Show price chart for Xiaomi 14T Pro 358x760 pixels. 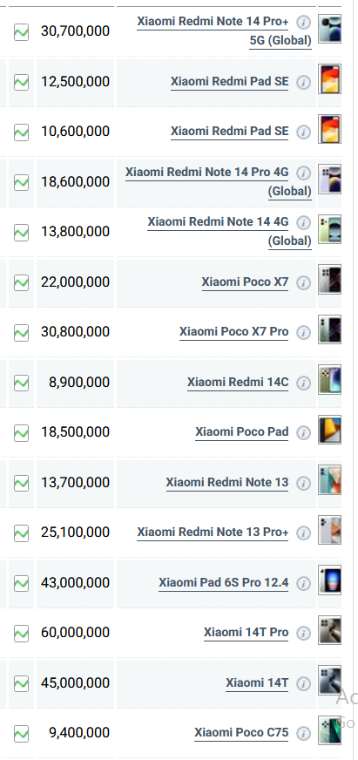pyautogui.click(x=21, y=634)
